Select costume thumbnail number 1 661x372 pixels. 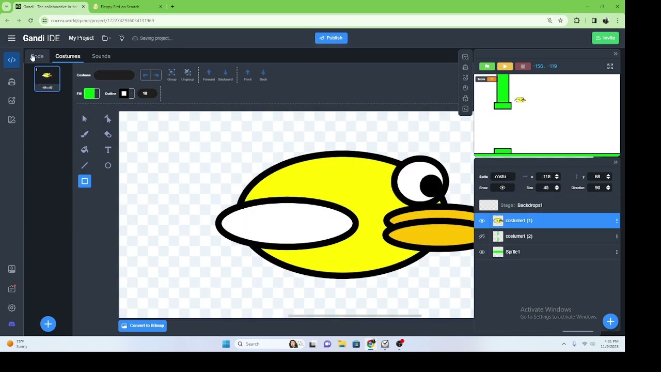[47, 79]
